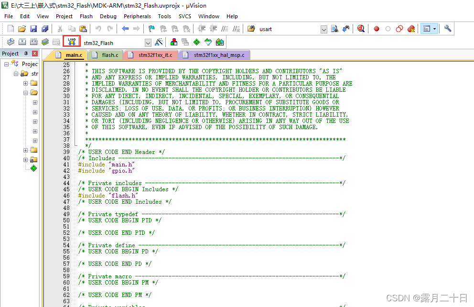Switch to the flash.c tab
Viewport: 474px width, 307px height.
[x=106, y=55]
